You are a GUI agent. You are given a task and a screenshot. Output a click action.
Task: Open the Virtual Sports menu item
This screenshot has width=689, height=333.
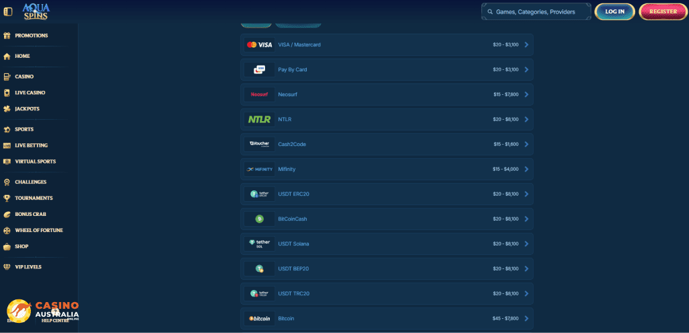pos(36,161)
